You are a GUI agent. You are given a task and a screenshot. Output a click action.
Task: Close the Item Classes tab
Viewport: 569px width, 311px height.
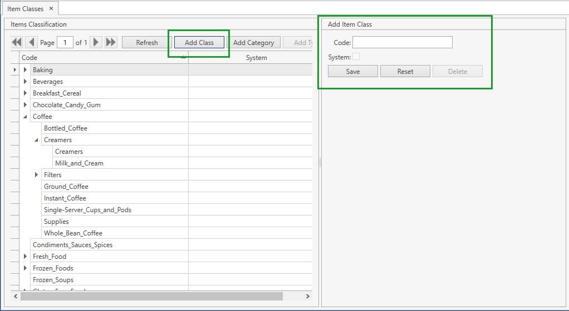click(x=51, y=9)
